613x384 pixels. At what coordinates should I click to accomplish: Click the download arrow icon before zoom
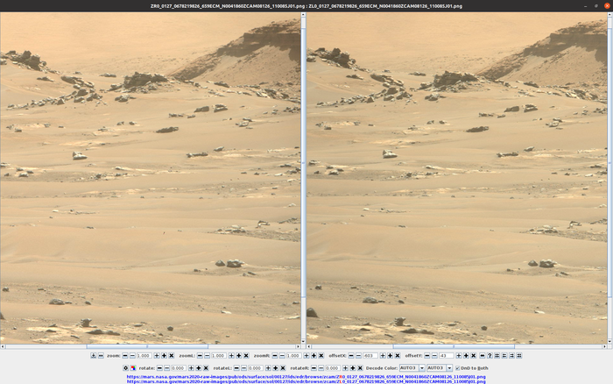(x=93, y=356)
